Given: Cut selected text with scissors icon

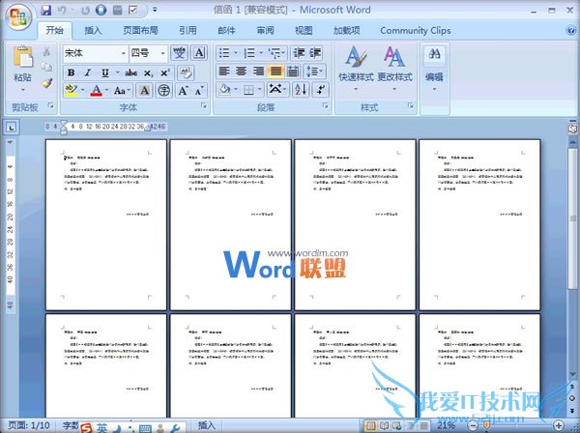Looking at the screenshot, I should point(46,51).
